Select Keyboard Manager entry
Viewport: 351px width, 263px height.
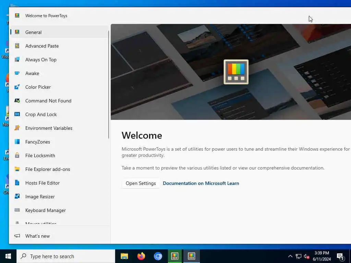coord(60,210)
